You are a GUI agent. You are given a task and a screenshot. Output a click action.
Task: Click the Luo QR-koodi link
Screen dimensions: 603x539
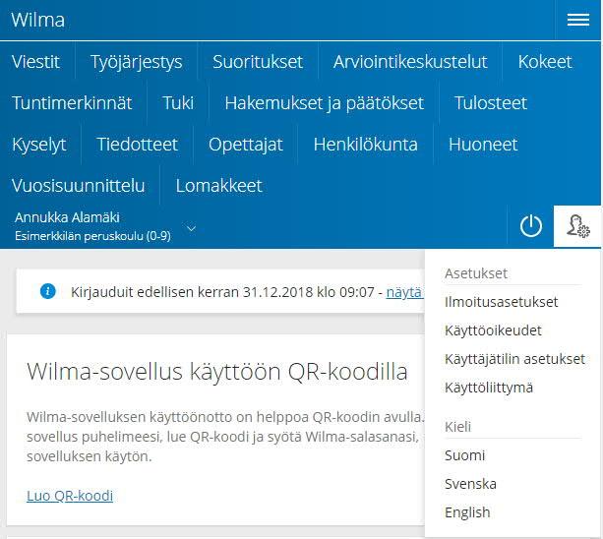[x=70, y=496]
